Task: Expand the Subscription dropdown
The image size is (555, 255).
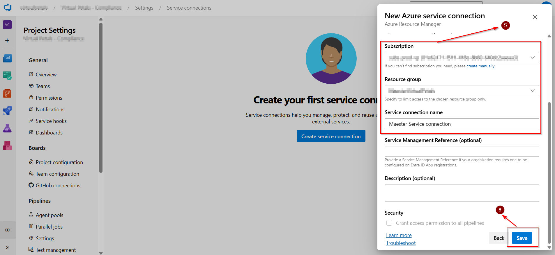Action: tap(462, 58)
